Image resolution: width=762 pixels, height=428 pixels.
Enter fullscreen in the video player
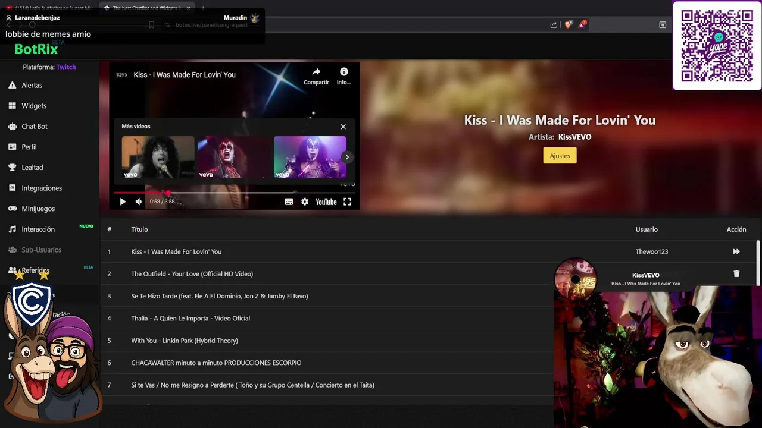click(347, 202)
